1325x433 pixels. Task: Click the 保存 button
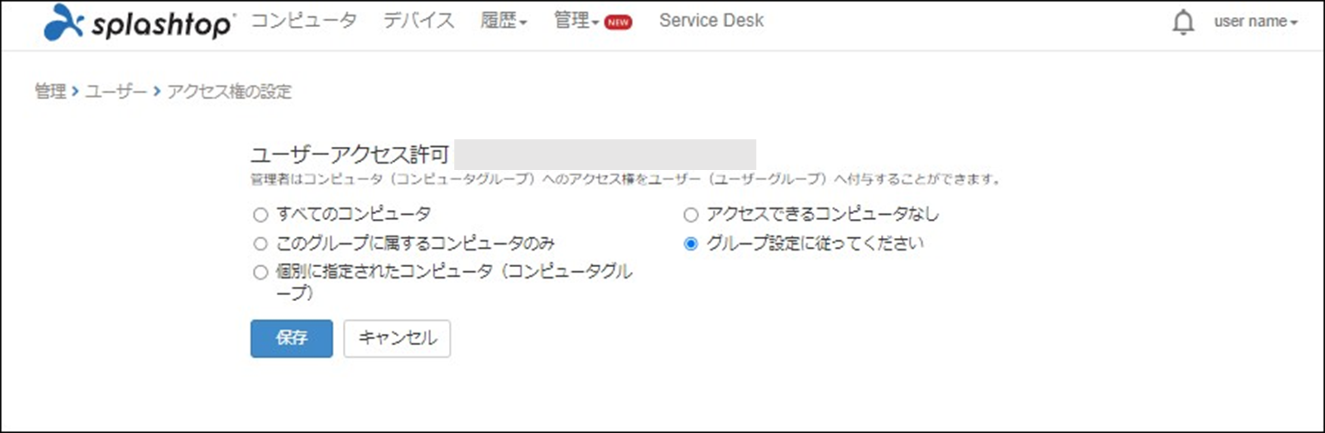tap(292, 339)
